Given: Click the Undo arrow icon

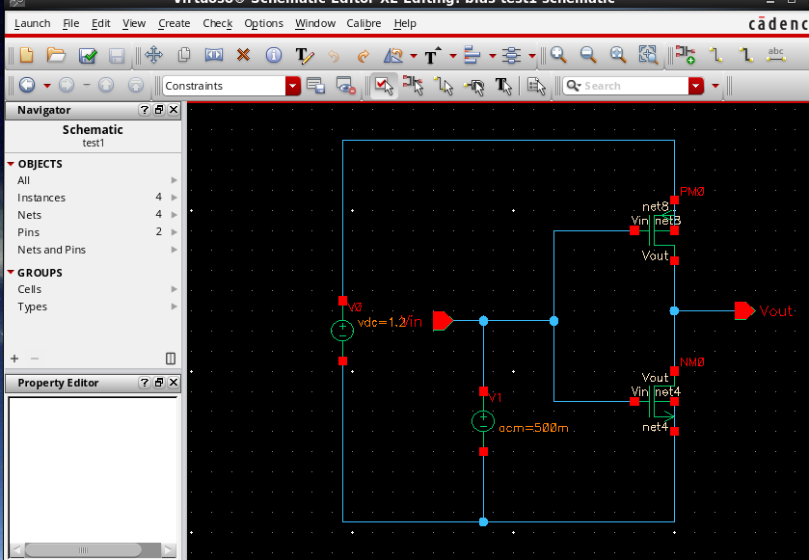Looking at the screenshot, I should pos(334,55).
